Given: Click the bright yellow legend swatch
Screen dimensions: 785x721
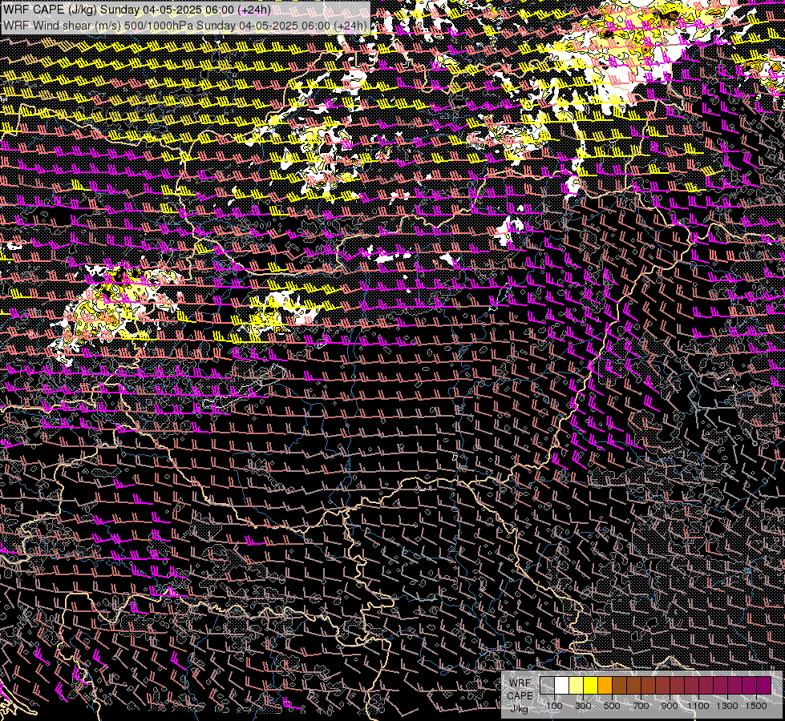Looking at the screenshot, I should pos(591,685).
